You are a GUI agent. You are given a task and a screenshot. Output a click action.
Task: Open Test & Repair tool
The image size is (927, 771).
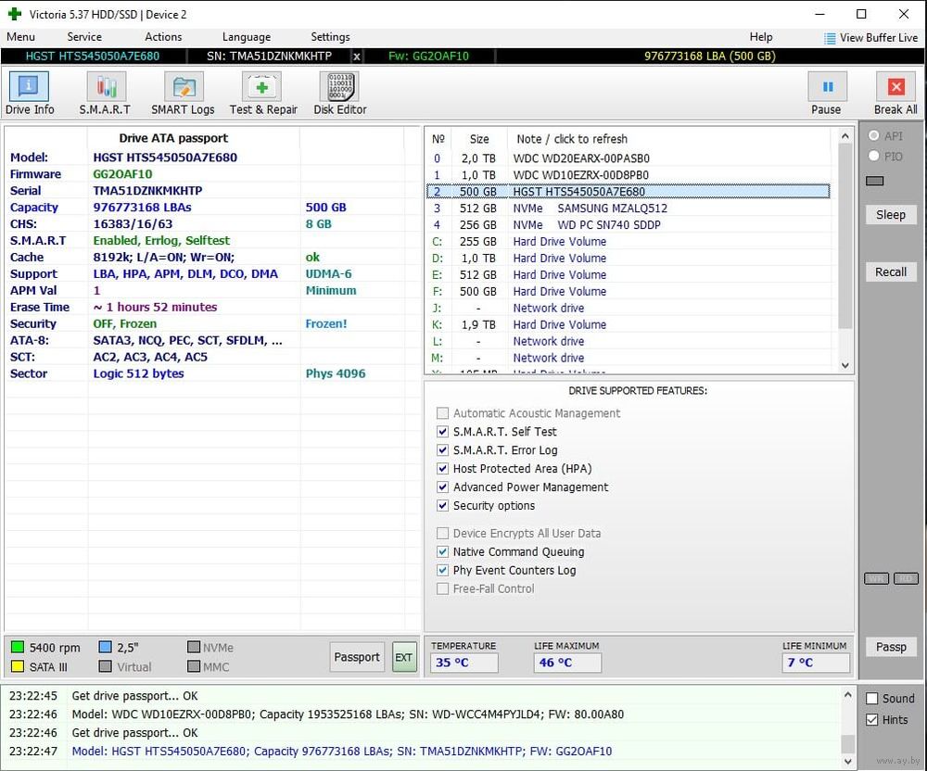(263, 93)
